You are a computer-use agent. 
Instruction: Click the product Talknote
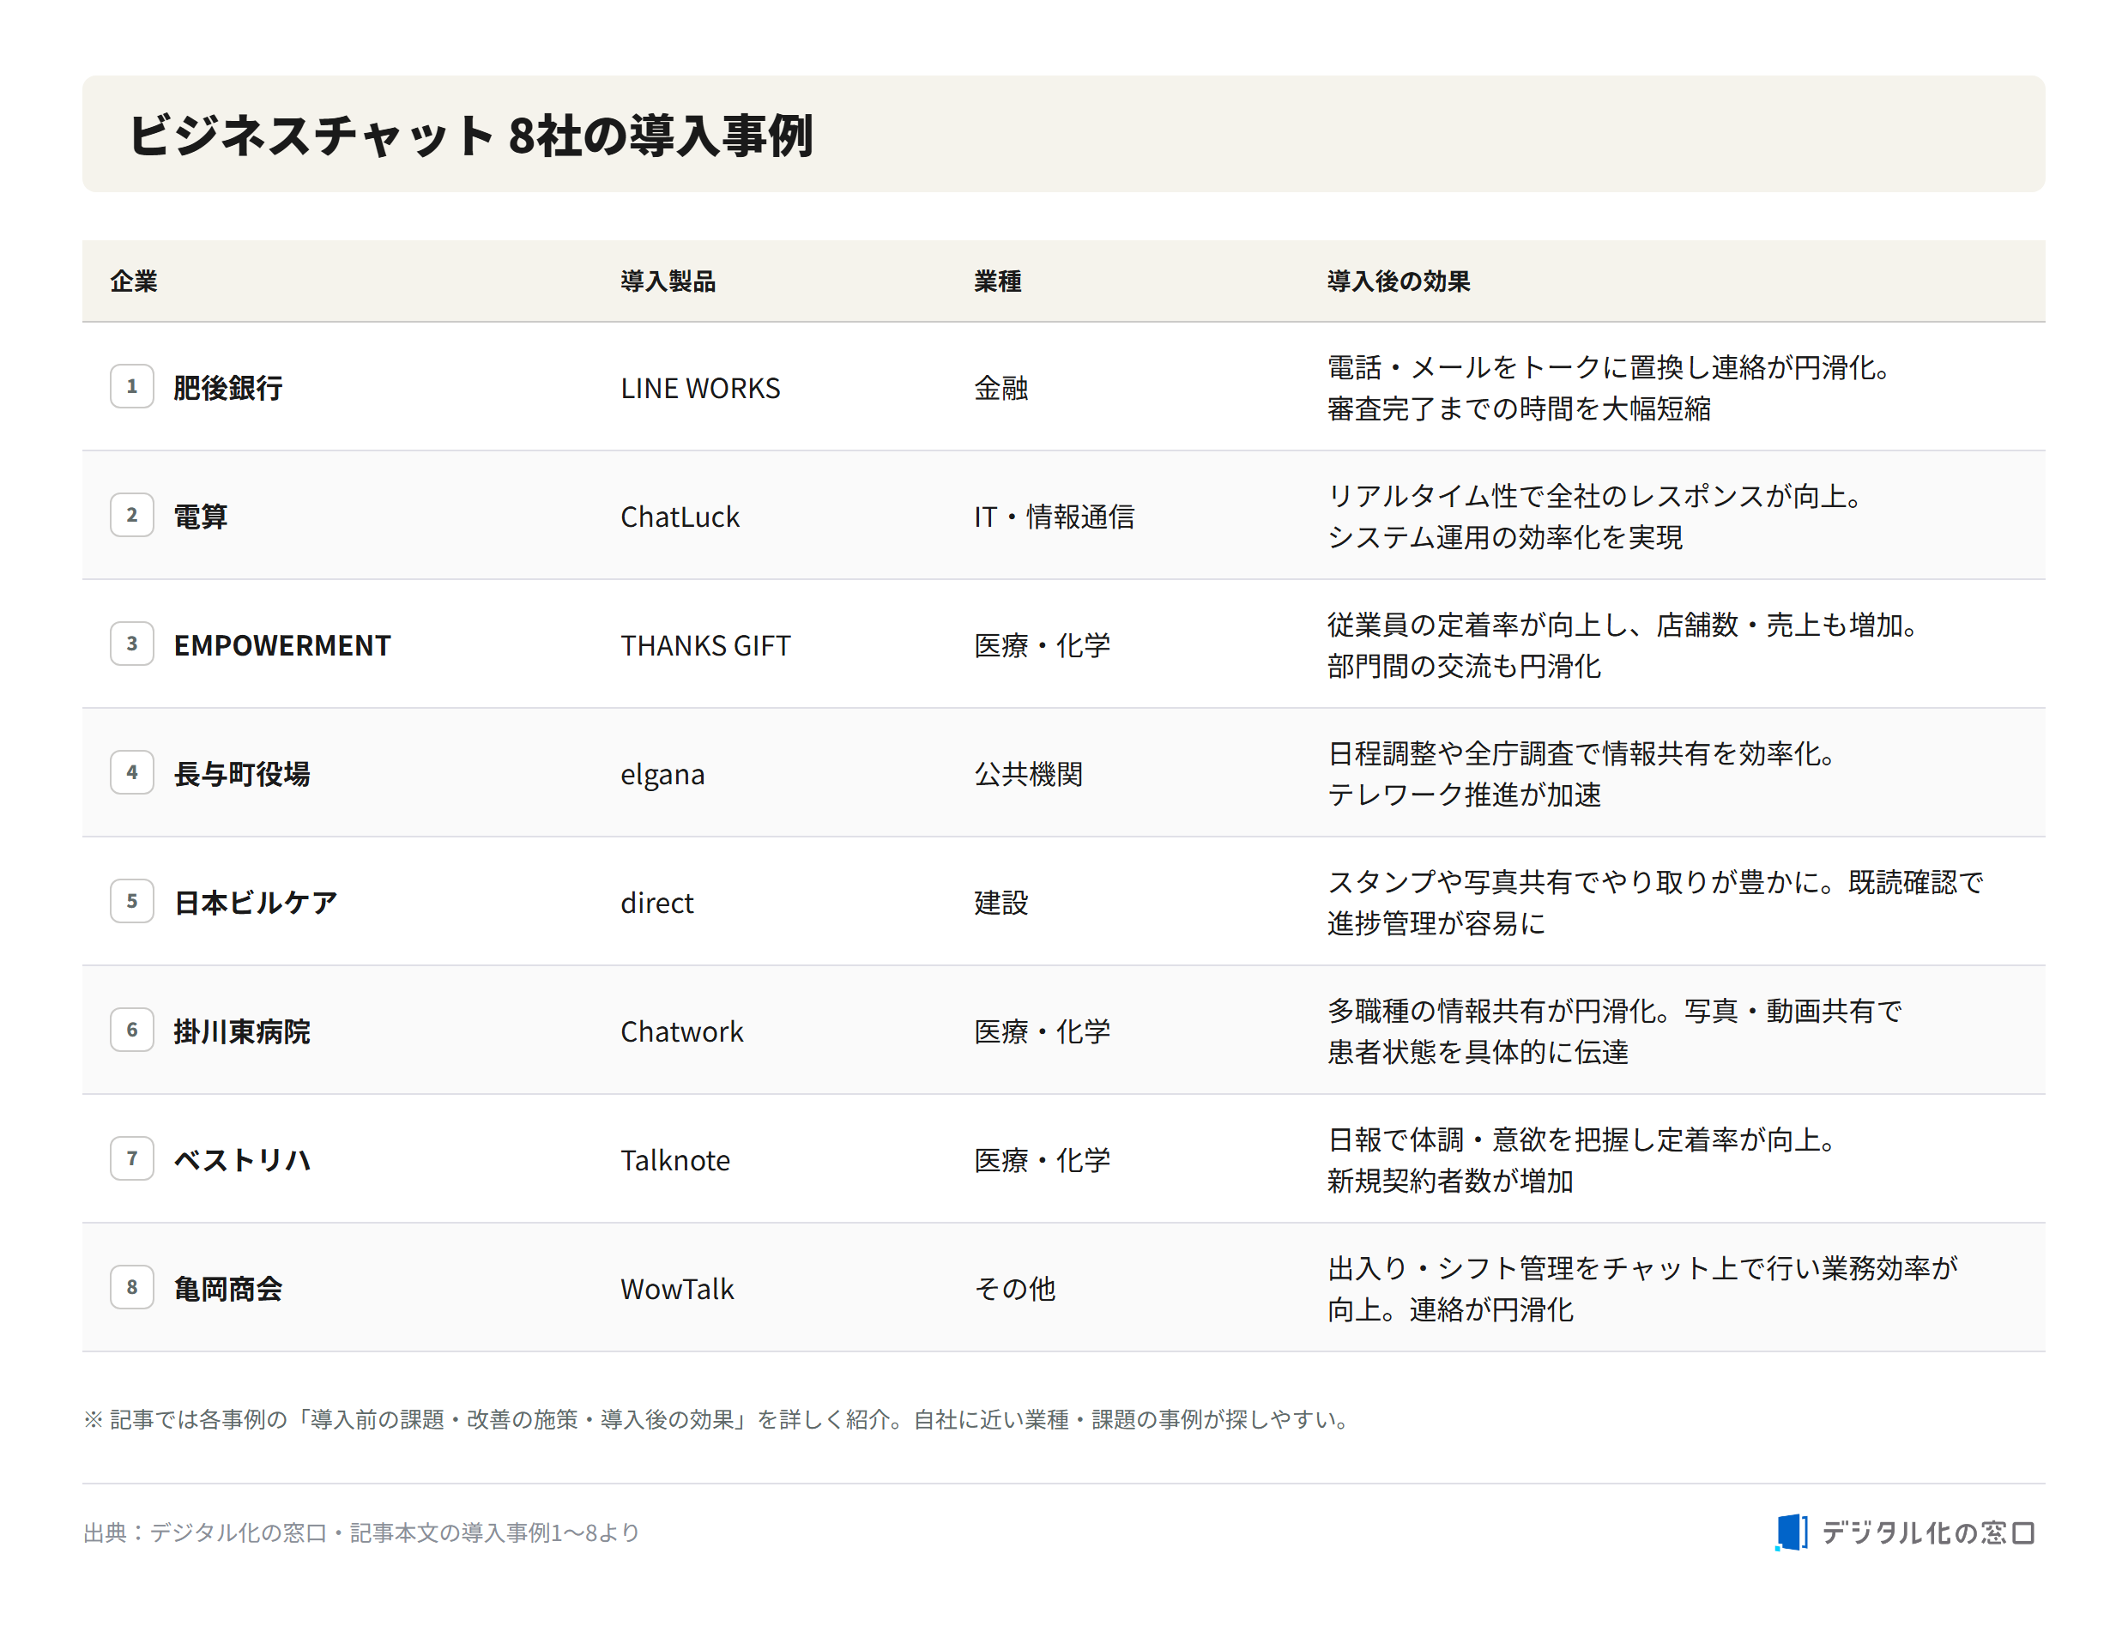pyautogui.click(x=675, y=1160)
